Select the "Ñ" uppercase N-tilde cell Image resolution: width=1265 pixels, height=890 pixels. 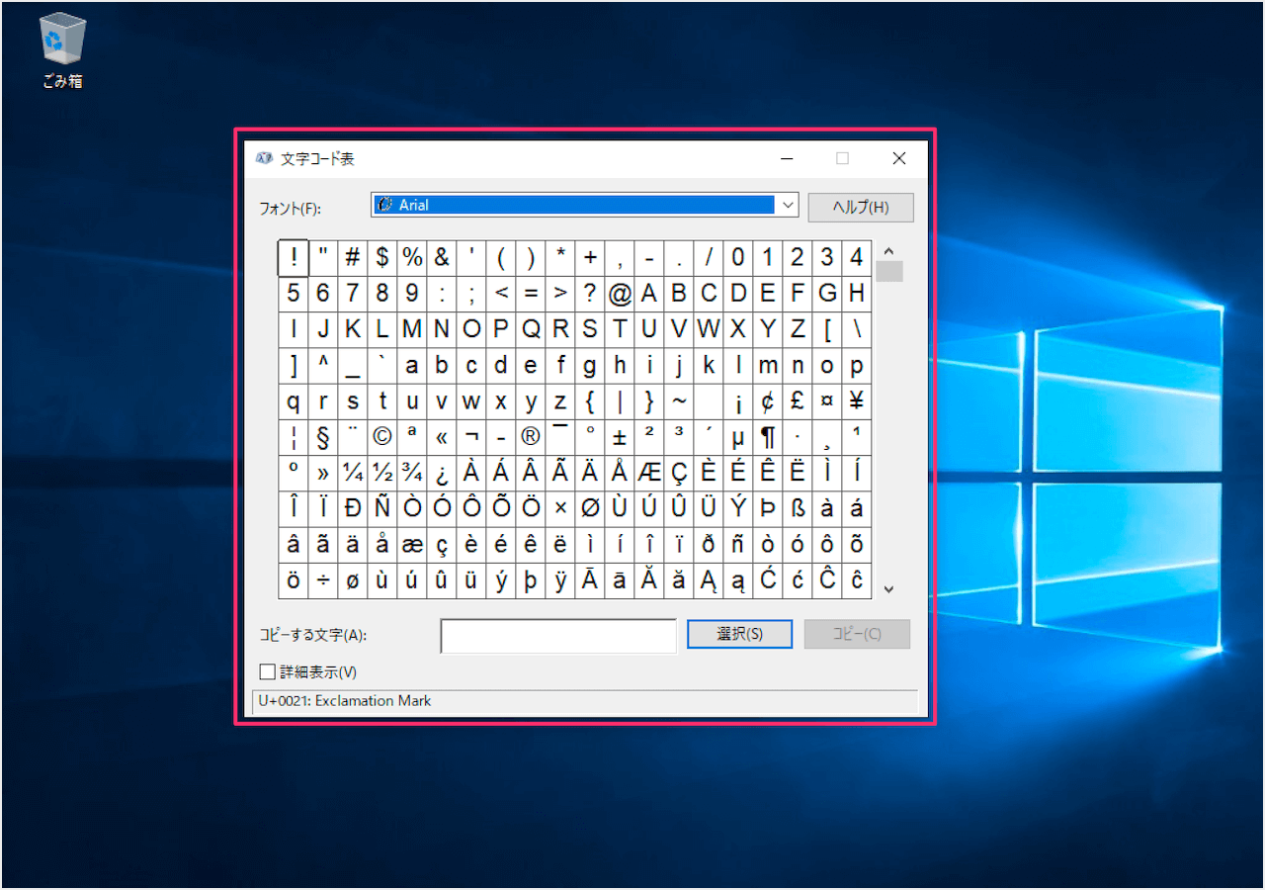pyautogui.click(x=382, y=508)
